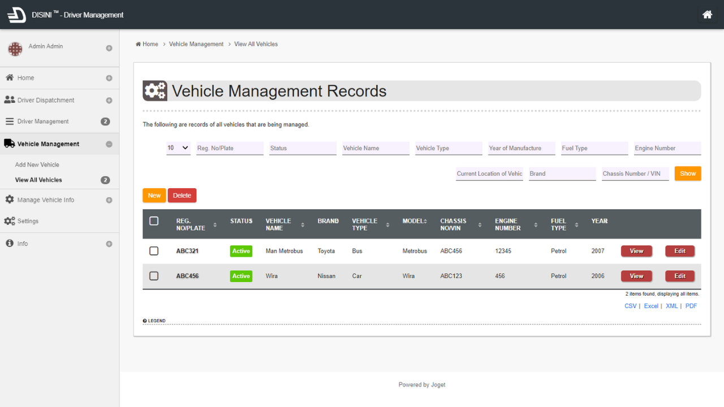Toggle the select-all checkbox in table header

click(154, 221)
